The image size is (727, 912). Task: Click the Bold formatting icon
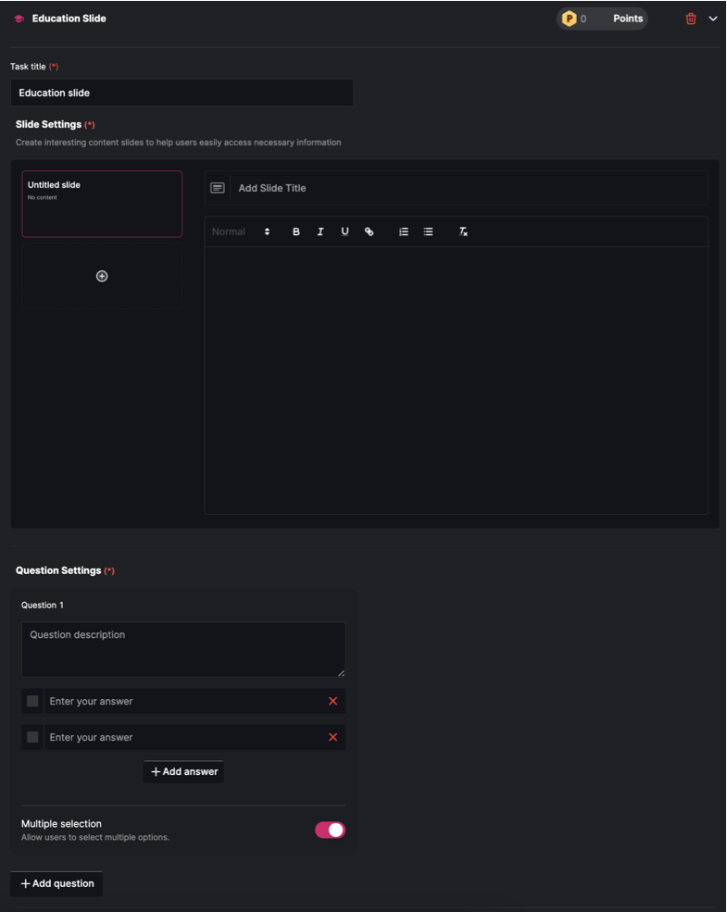coord(296,231)
